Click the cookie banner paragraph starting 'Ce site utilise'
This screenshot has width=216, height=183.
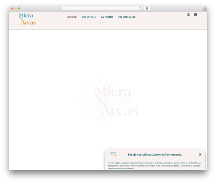click(154, 166)
